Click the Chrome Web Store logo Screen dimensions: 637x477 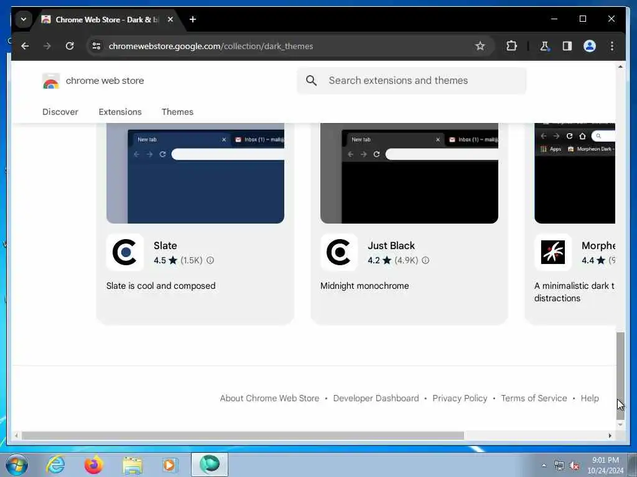tap(51, 81)
